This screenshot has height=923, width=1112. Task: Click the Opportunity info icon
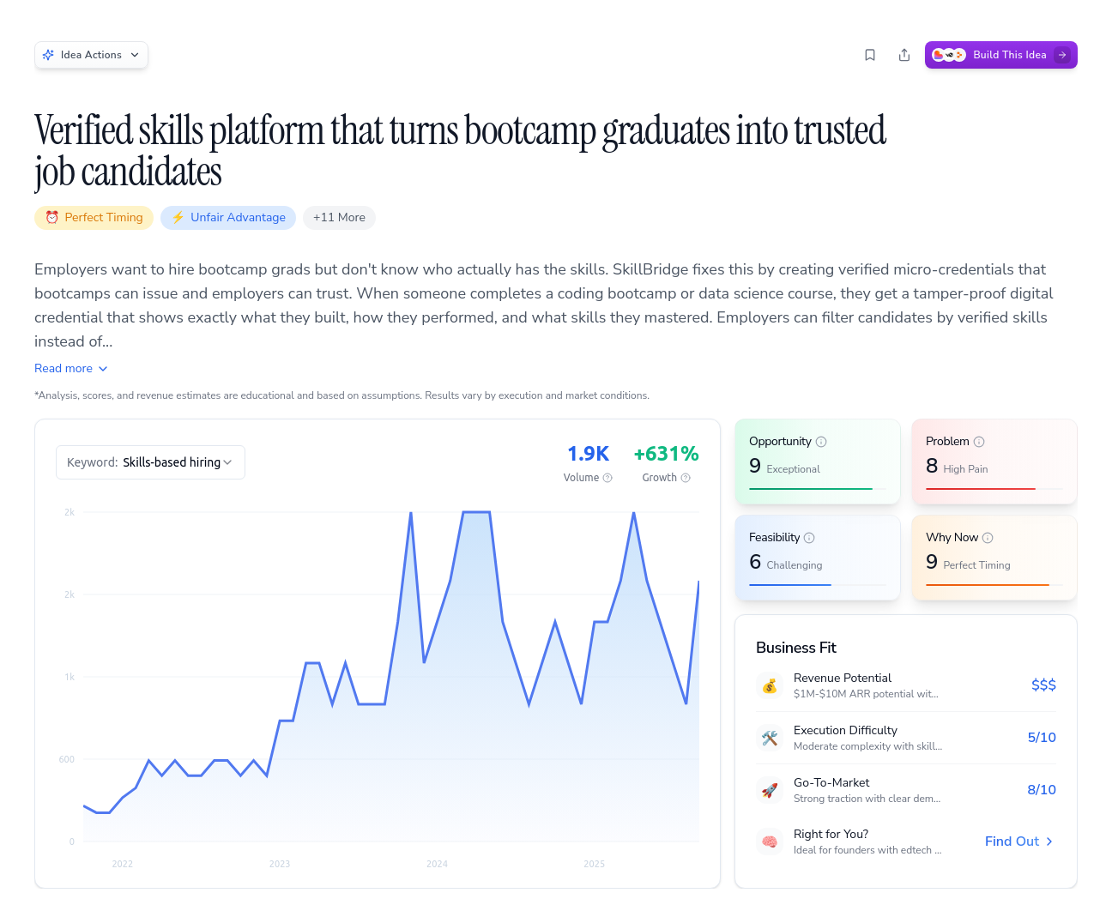[x=821, y=442]
